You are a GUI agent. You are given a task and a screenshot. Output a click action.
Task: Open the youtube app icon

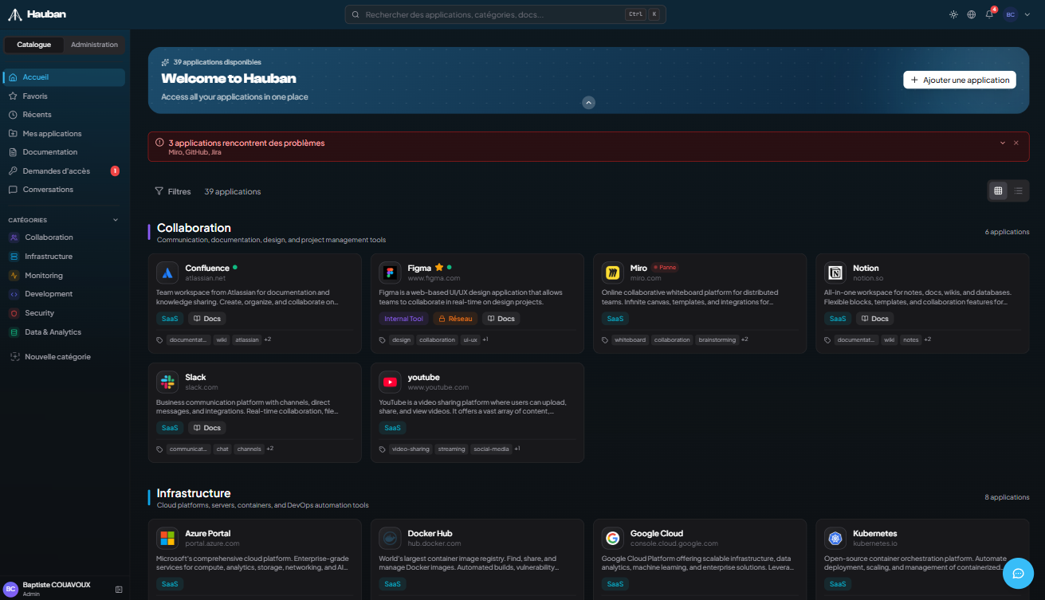tap(390, 382)
